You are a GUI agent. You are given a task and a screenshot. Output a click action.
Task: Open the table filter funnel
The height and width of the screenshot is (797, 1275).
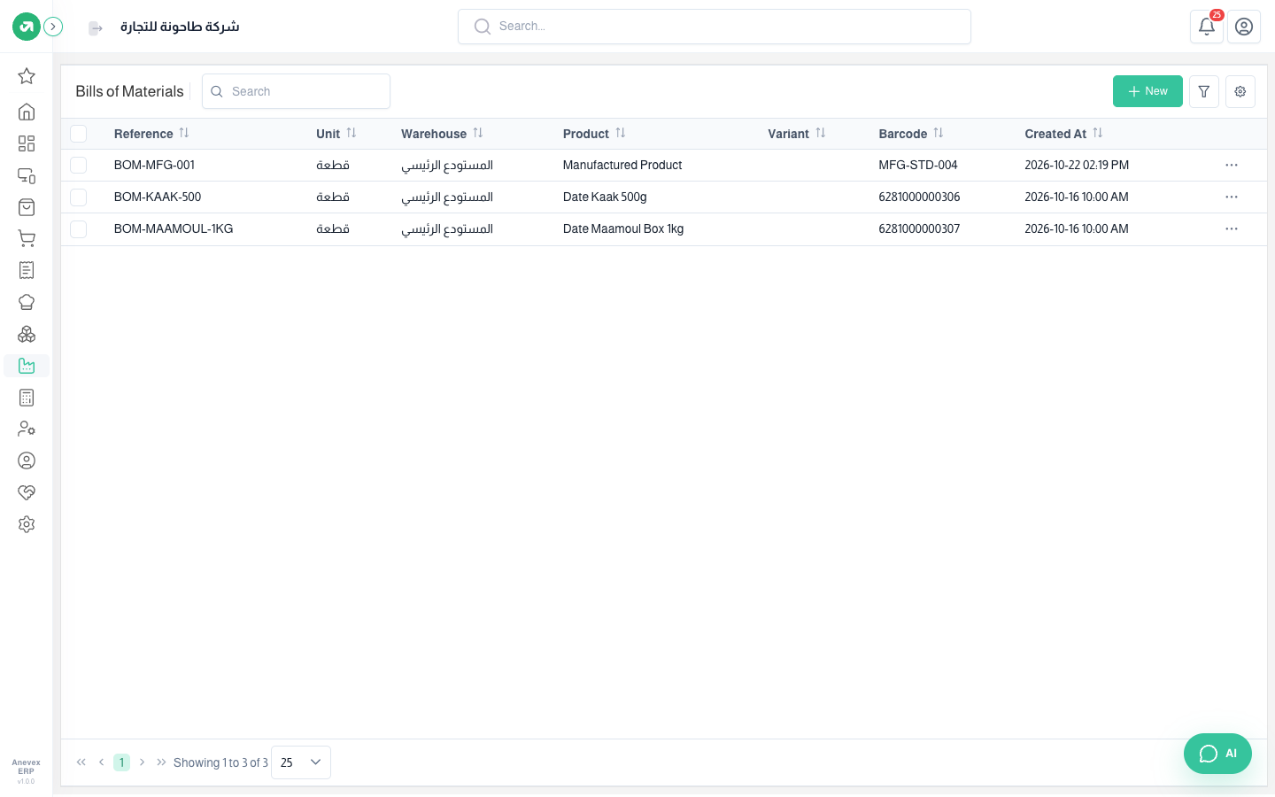(x=1204, y=91)
